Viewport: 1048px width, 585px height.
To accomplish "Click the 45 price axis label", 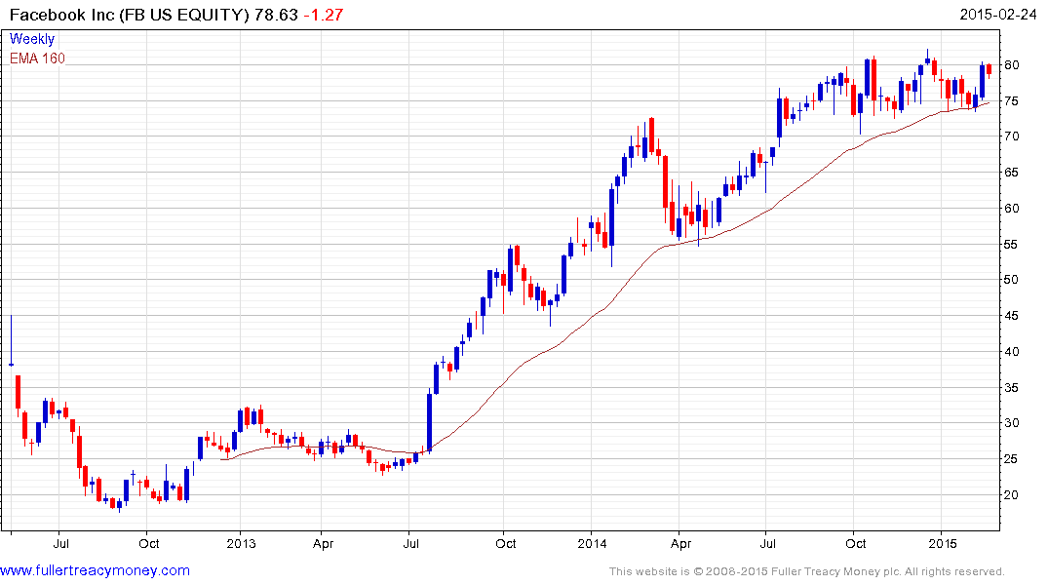I will click(1011, 316).
